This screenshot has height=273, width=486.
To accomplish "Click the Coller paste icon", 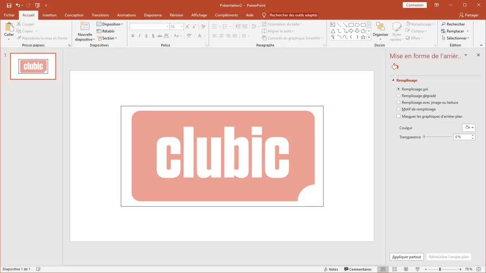I will click(x=9, y=27).
